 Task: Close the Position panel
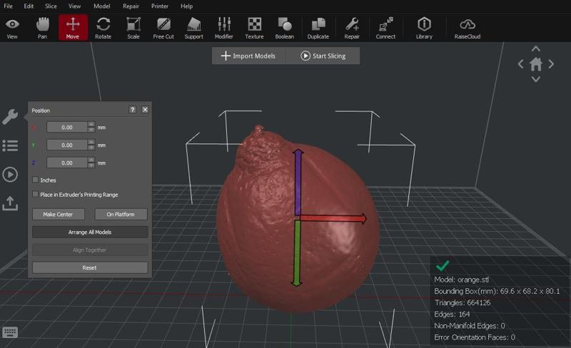click(145, 110)
